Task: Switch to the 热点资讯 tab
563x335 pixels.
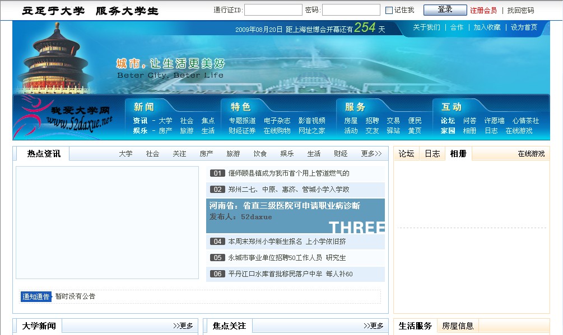Action: point(44,154)
